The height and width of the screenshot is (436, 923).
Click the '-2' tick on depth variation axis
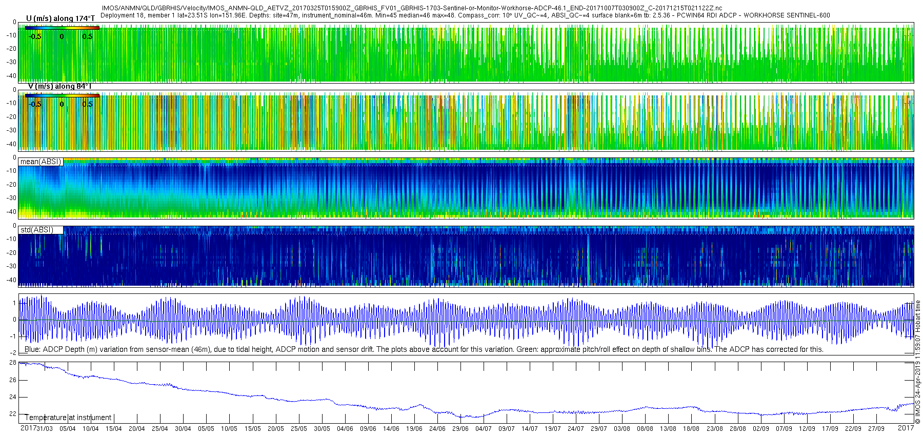[x=13, y=353]
